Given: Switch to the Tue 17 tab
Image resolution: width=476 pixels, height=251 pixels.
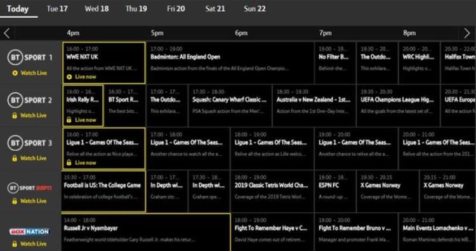Looking at the screenshot, I should click(57, 9).
